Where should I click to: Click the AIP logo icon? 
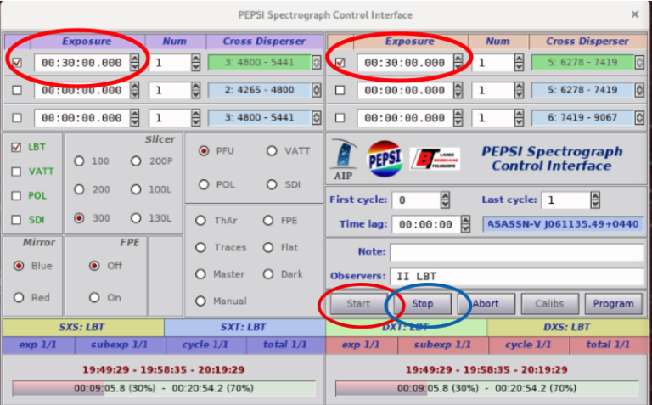(344, 160)
